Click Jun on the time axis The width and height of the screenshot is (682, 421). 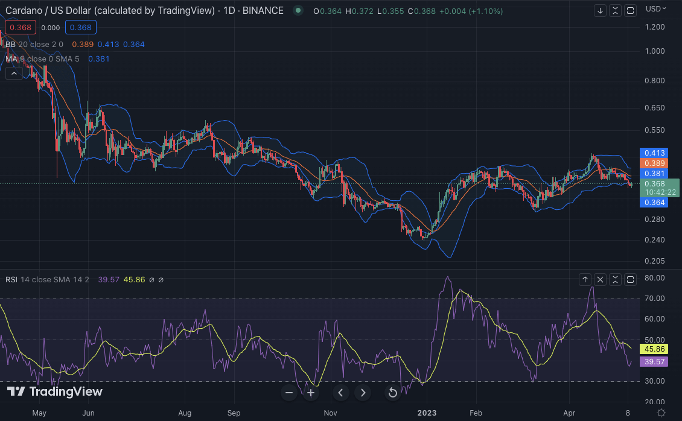[88, 413]
